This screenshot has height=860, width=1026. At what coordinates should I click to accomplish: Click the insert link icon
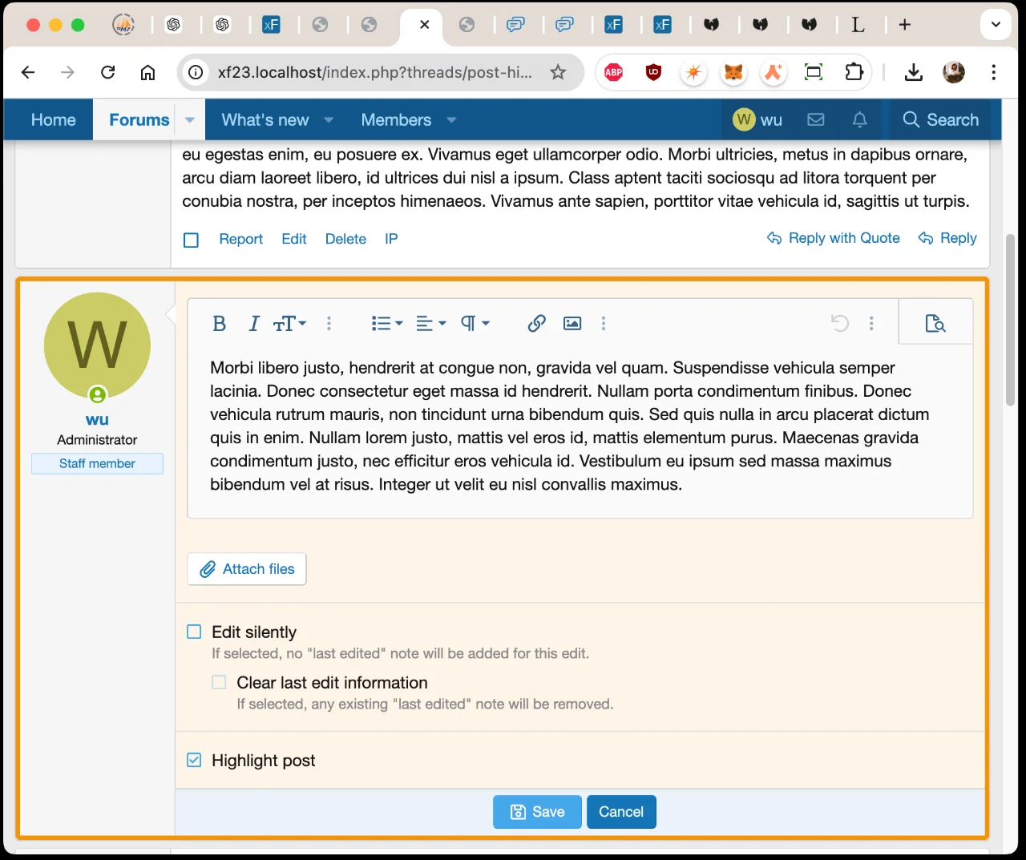click(x=536, y=324)
